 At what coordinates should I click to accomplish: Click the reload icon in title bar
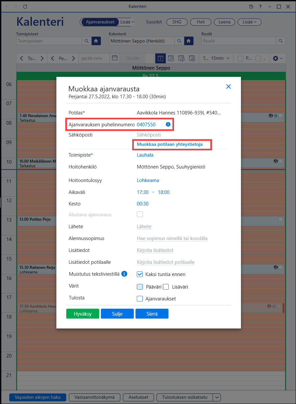(x=25, y=7)
